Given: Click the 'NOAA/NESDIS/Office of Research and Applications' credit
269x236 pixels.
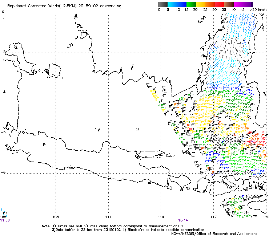Looking at the screenshot, I should [214, 233].
